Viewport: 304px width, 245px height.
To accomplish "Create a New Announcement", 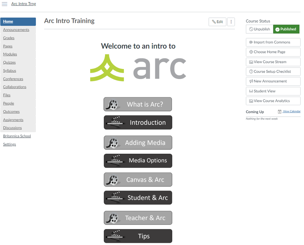I will click(273, 81).
